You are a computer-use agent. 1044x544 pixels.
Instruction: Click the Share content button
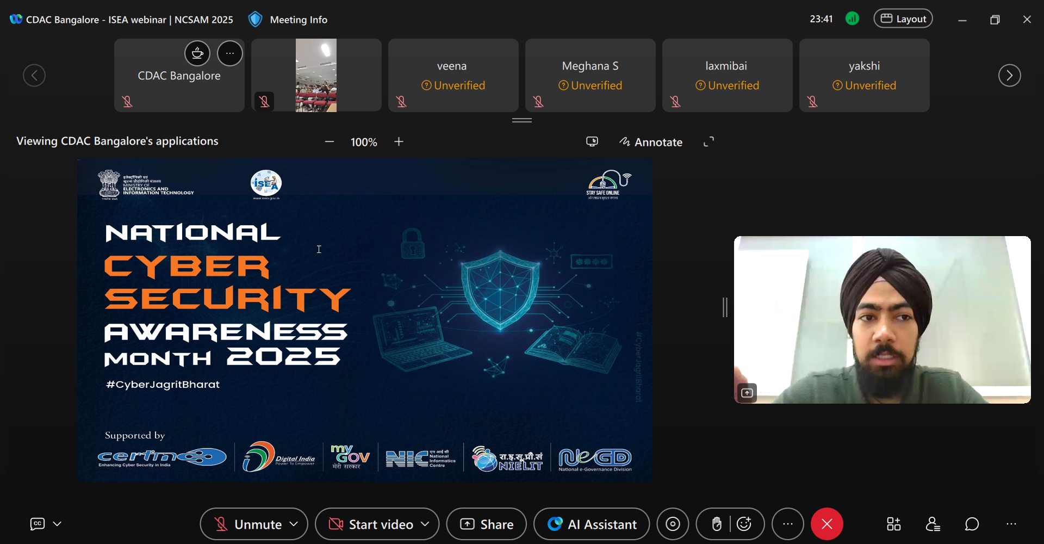click(487, 524)
